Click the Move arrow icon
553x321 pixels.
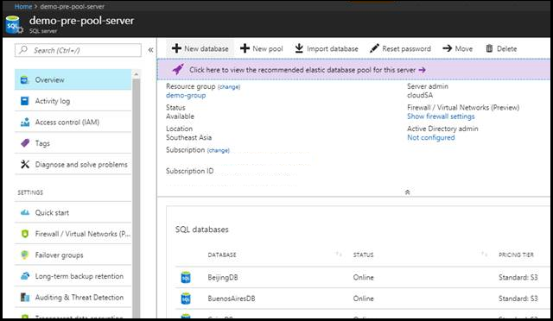tap(448, 48)
